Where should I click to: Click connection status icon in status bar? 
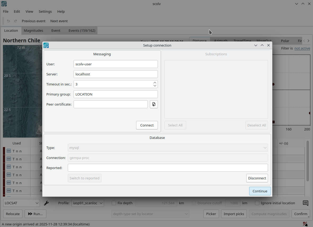click(305, 224)
